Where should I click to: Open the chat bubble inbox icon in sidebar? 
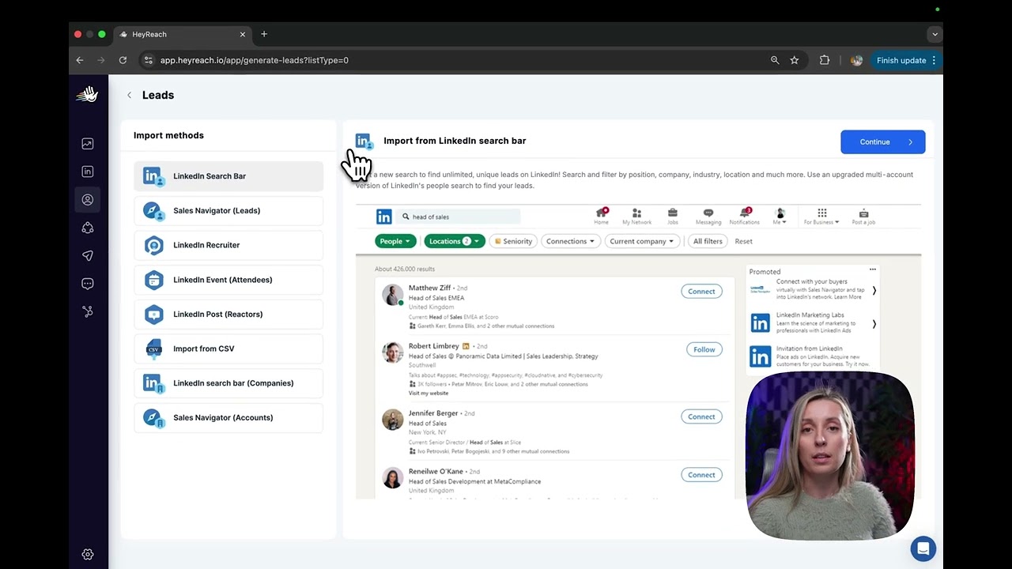pyautogui.click(x=88, y=284)
